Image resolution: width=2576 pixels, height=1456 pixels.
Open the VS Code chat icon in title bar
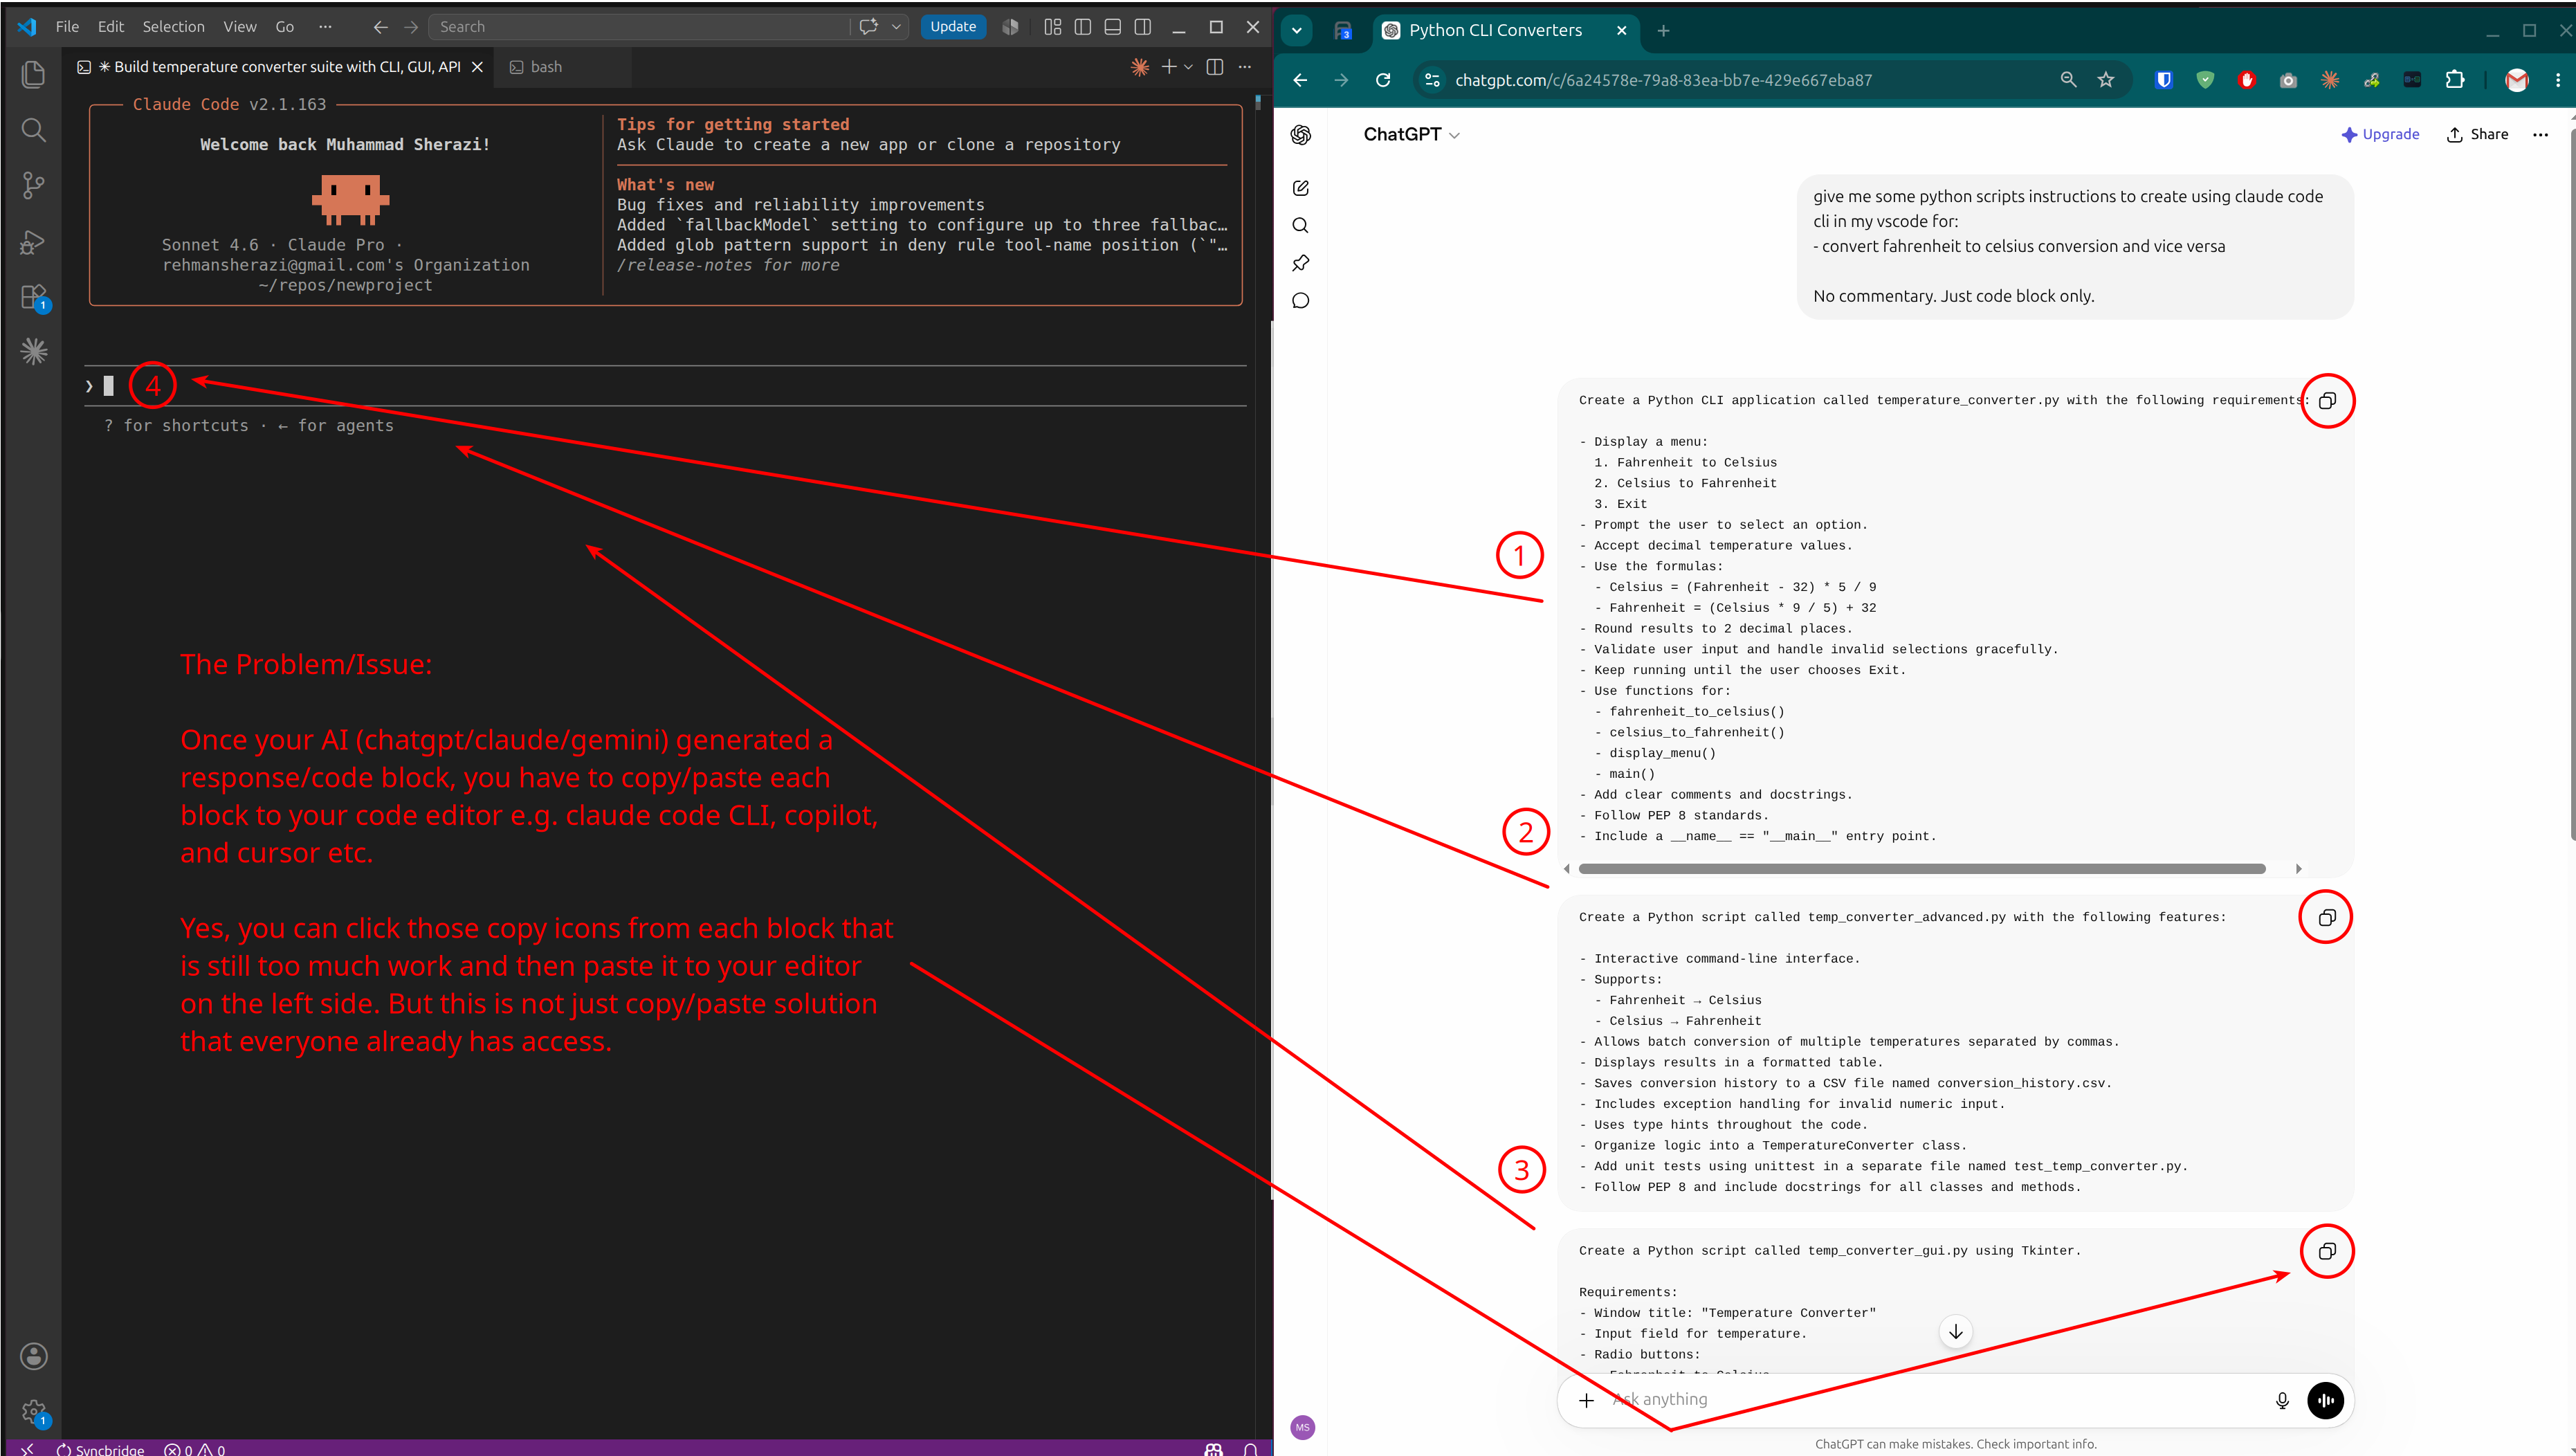point(868,27)
